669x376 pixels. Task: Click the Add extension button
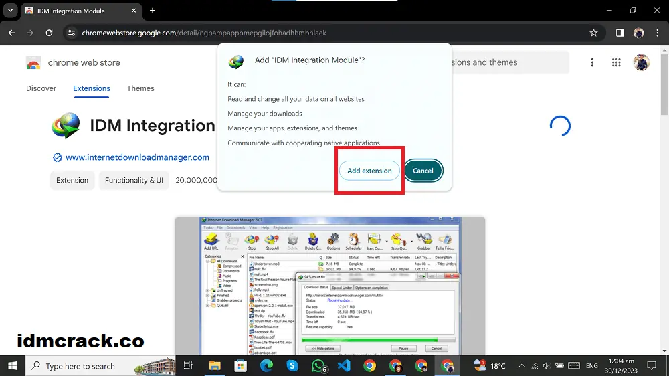pyautogui.click(x=369, y=171)
